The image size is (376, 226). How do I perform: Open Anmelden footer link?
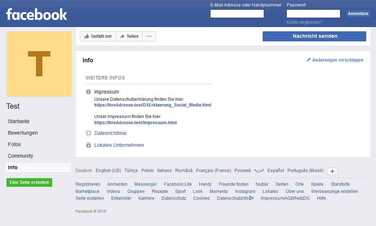click(x=117, y=184)
